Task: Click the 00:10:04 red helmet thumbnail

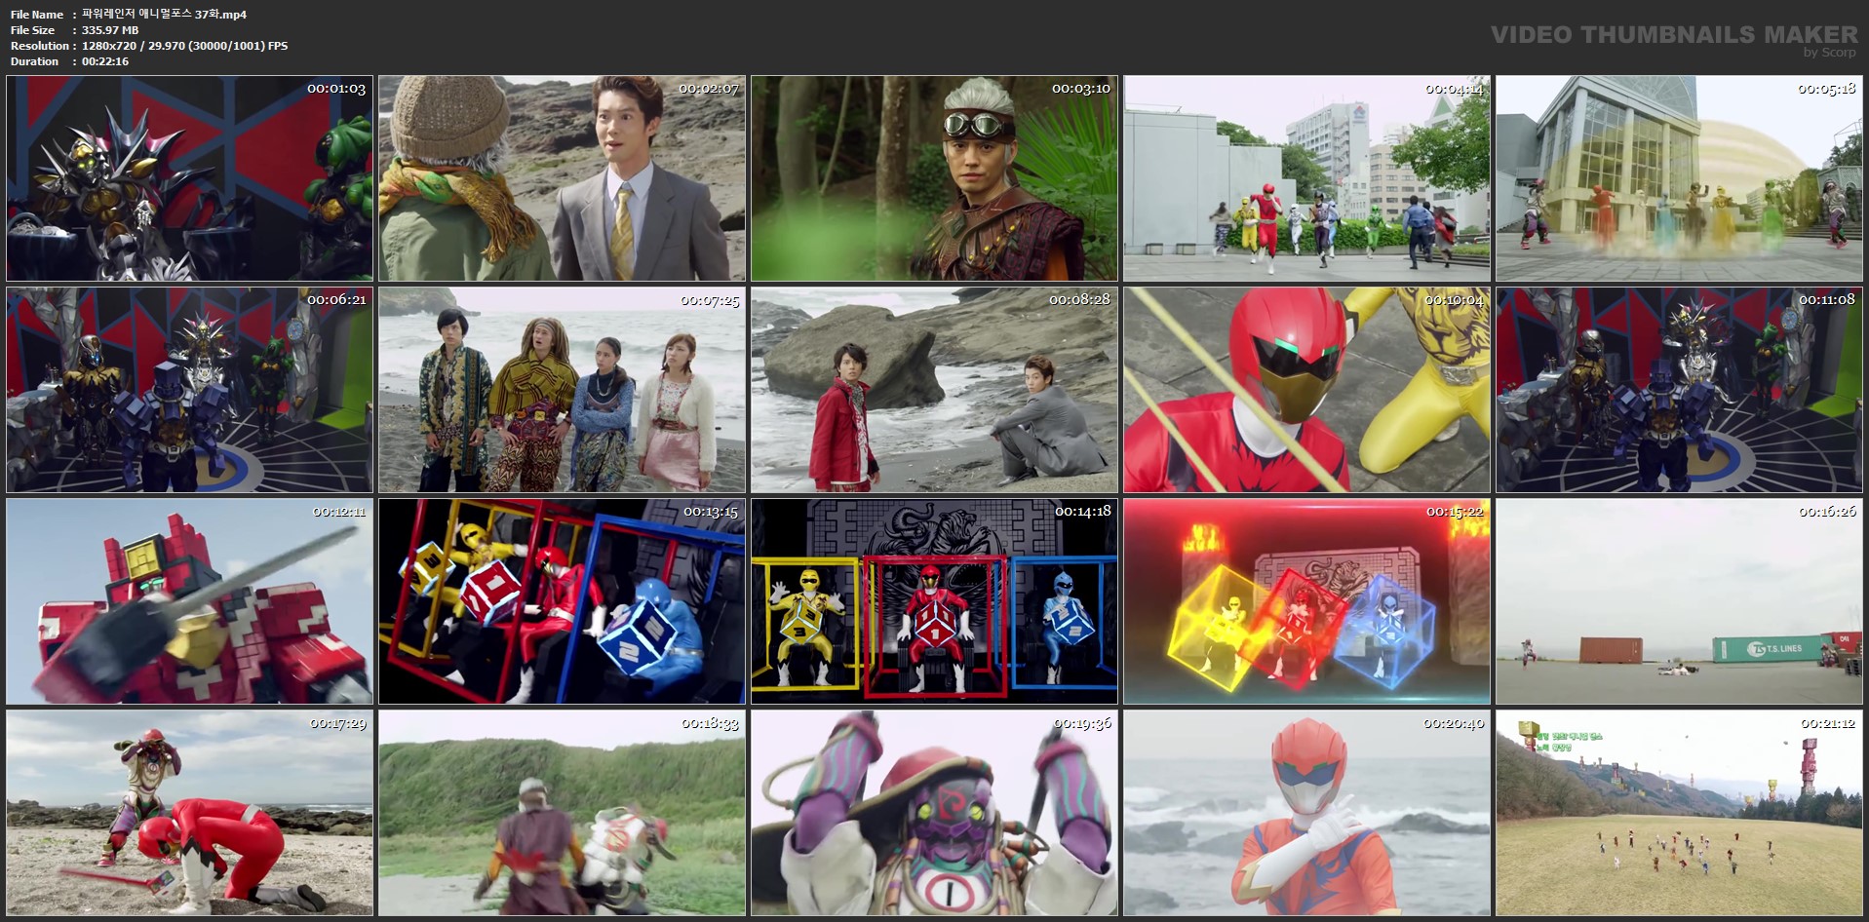Action: pos(1306,390)
